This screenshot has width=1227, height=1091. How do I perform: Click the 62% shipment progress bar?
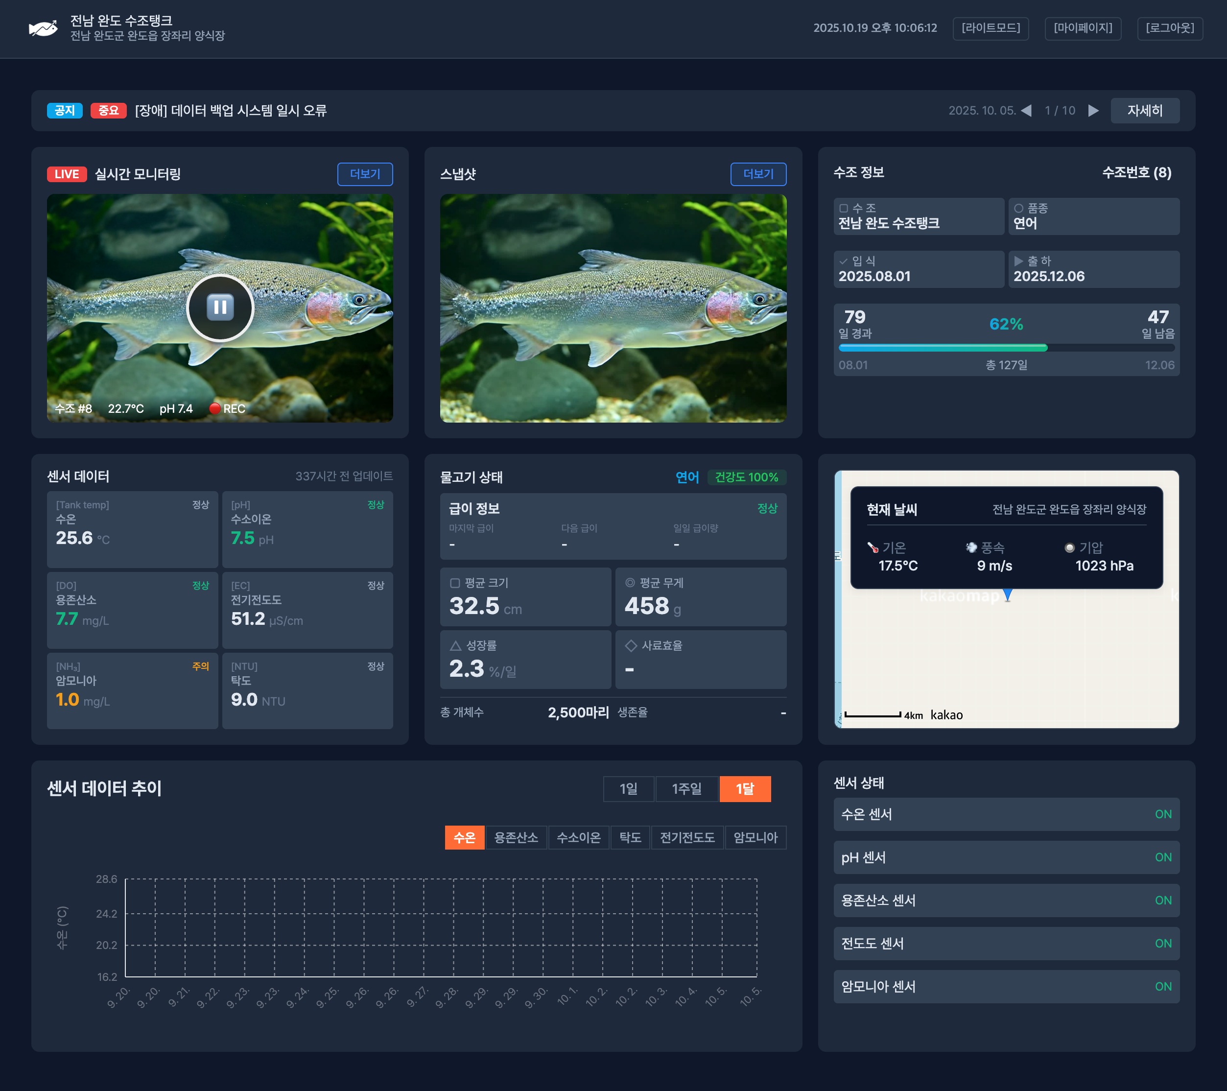tap(1006, 348)
